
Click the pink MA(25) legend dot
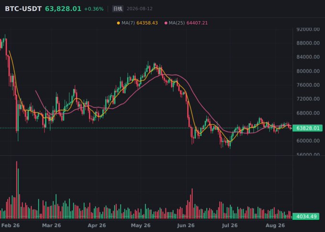[x=166, y=23]
